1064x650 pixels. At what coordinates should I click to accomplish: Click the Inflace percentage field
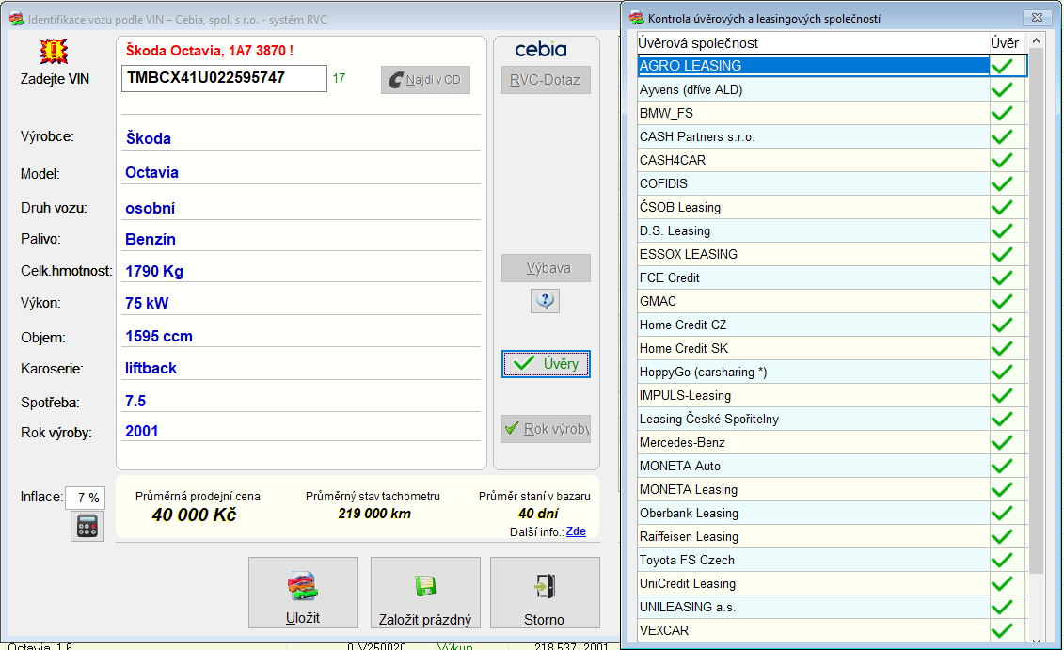point(86,498)
